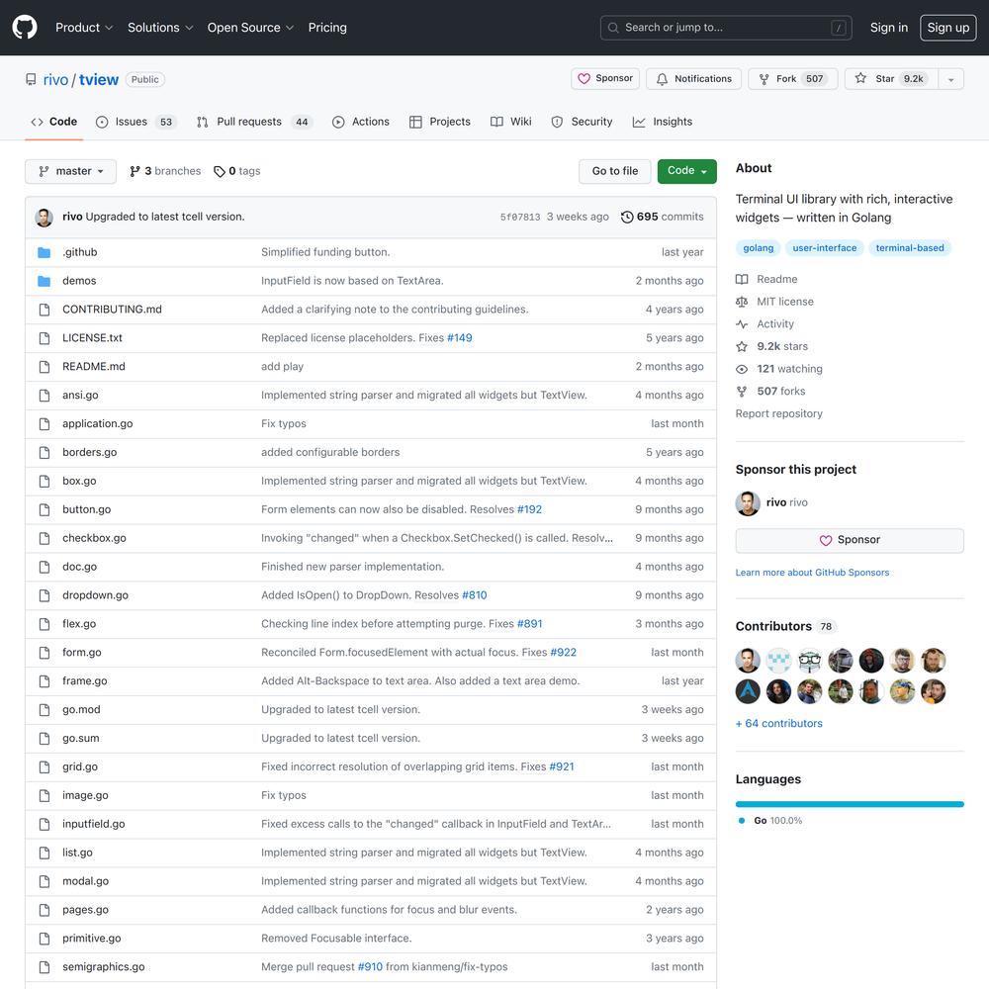Click the terminal-based topic tag
The height and width of the screenshot is (989, 989).
[x=910, y=248]
